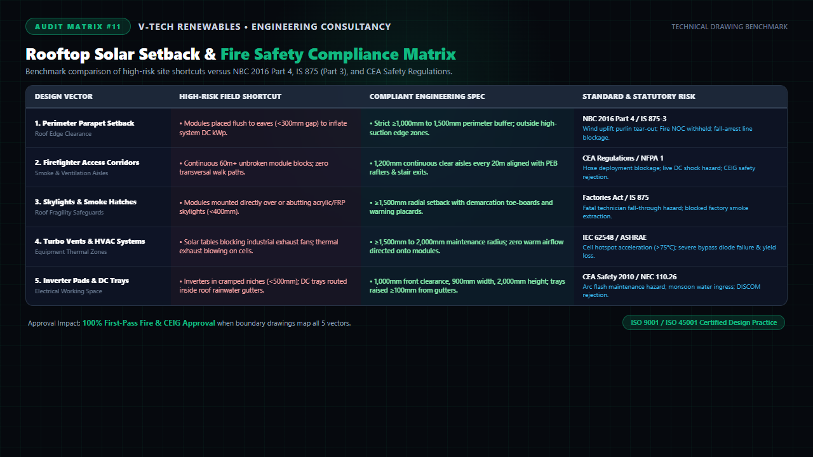
Task: Click the COMPLIANT ENGINEERING SPEC column header
Action: pos(427,96)
